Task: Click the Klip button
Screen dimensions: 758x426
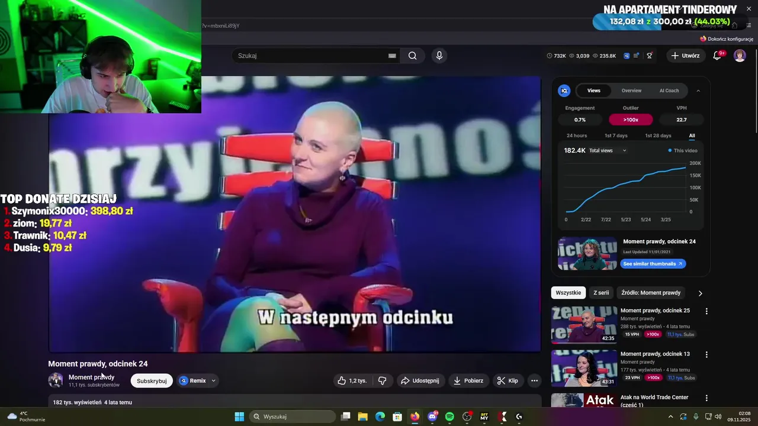Action: coord(508,380)
